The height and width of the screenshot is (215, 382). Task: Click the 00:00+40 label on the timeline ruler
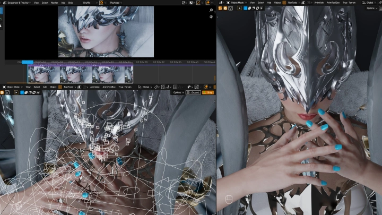193,62
